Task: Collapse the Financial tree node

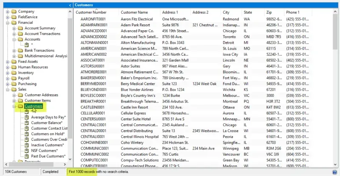Action: click(8, 23)
